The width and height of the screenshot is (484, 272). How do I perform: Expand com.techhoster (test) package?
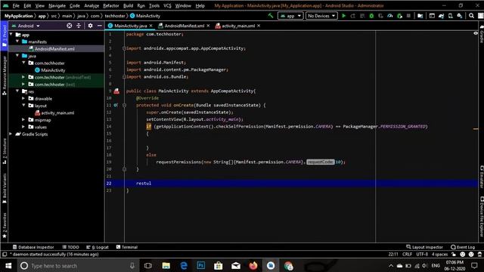23,84
